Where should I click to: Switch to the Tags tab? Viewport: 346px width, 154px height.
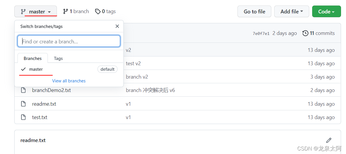click(58, 59)
